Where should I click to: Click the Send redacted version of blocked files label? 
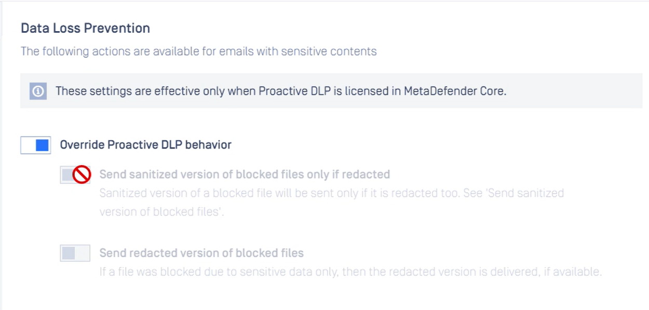201,253
